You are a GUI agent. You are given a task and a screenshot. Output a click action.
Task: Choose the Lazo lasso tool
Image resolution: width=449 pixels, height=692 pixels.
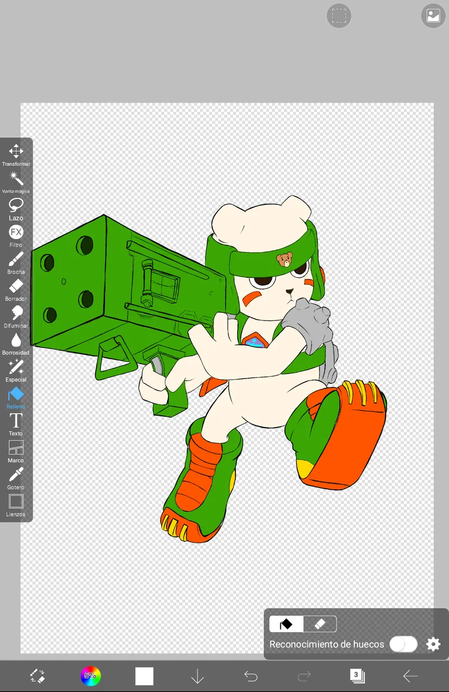pyautogui.click(x=16, y=209)
